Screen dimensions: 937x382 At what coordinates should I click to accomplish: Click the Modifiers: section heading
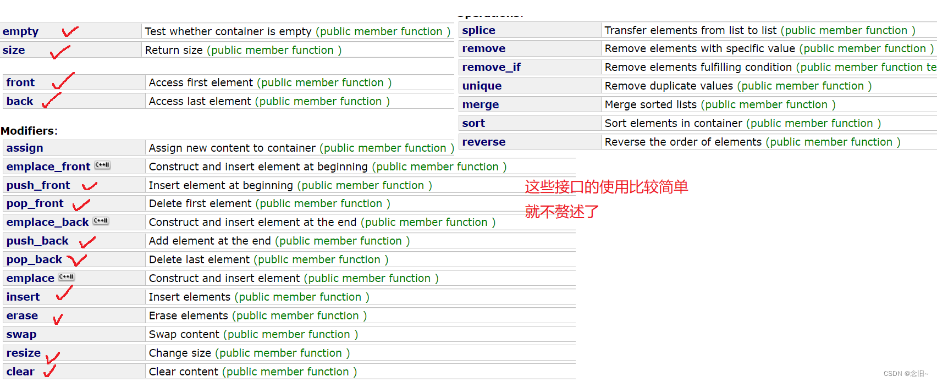(29, 131)
